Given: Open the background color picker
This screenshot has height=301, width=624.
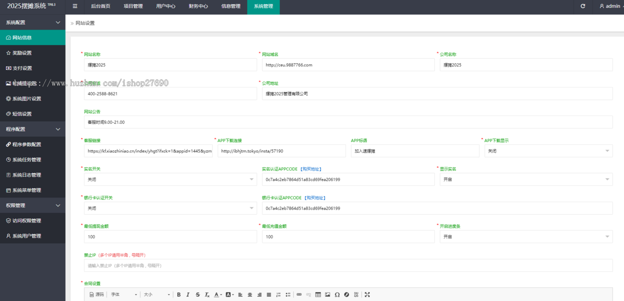Looking at the screenshot, I should point(230,294).
